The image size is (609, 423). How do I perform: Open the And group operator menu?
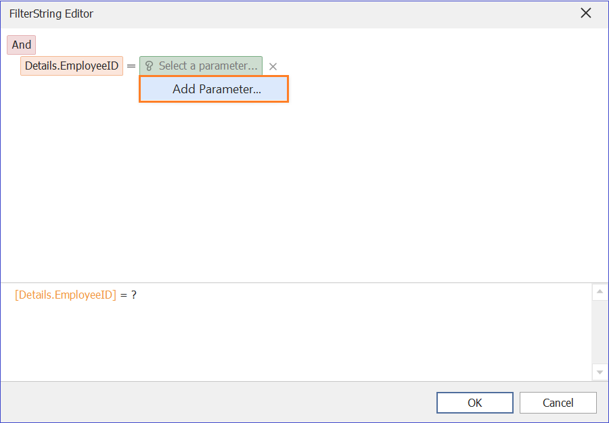[x=22, y=45]
